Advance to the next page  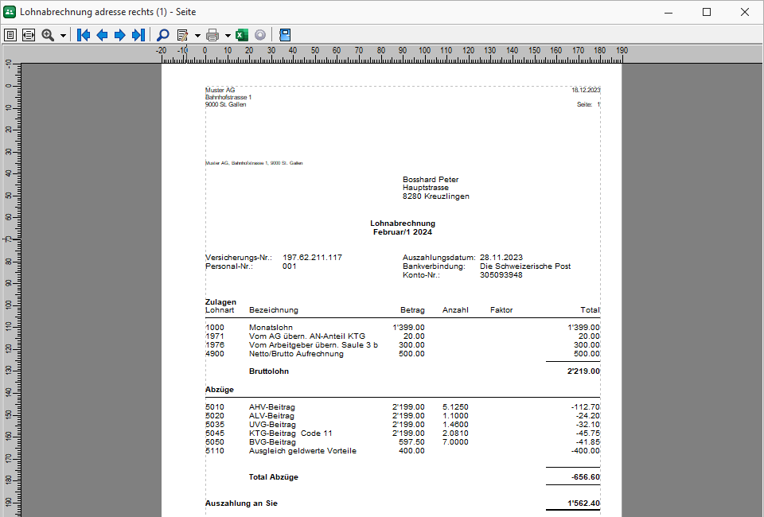pos(119,34)
